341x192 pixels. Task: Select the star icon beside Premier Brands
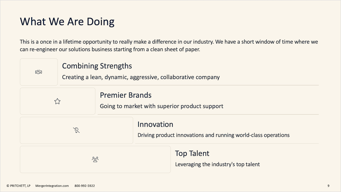click(x=57, y=101)
